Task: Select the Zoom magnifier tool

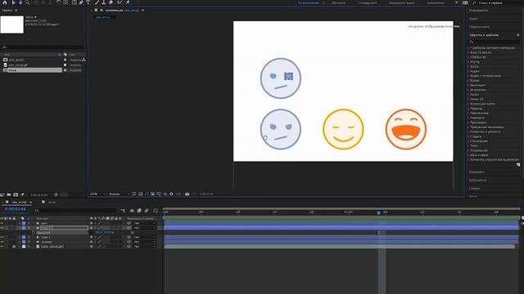Action: coord(27,2)
